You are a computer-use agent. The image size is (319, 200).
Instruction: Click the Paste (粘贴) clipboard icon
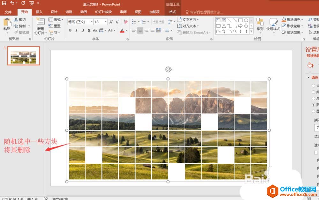(x=7, y=22)
